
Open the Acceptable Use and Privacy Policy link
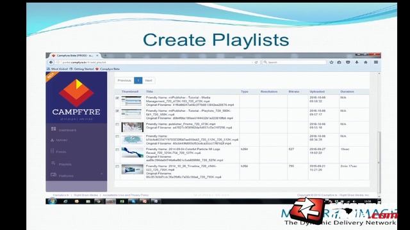(126, 195)
